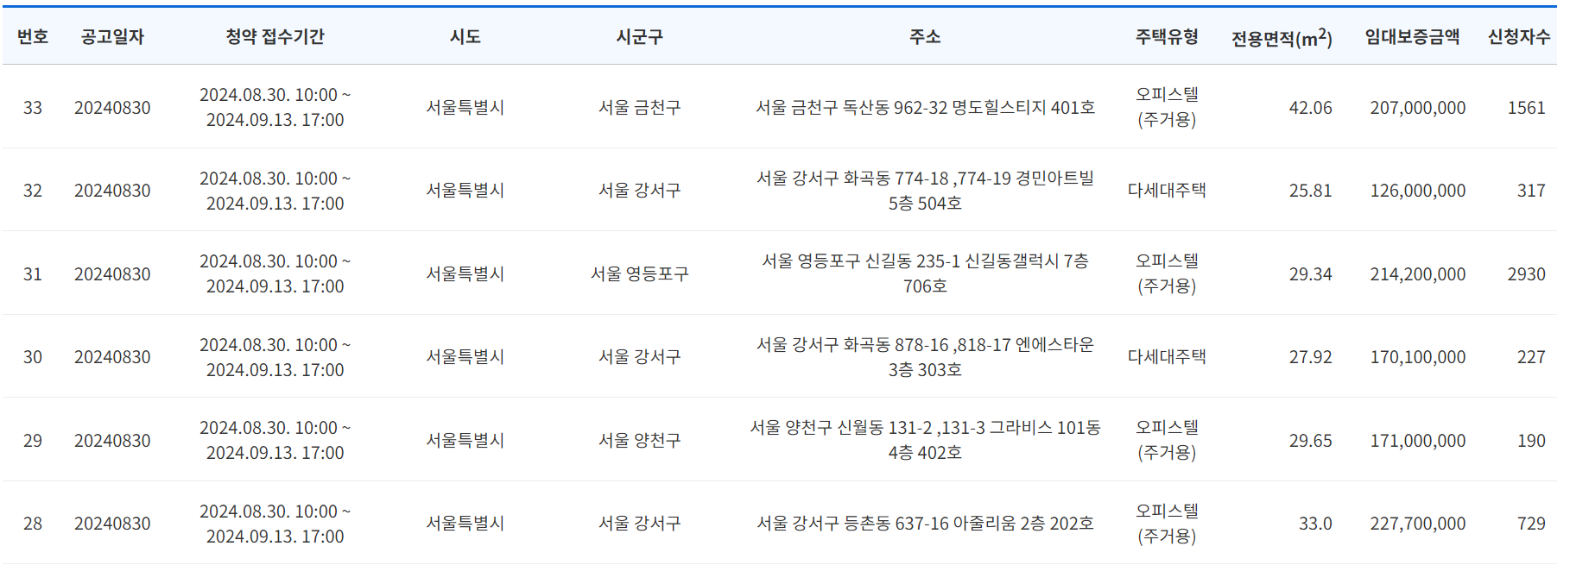Click area value 29.65
This screenshot has width=1570, height=565.
click(x=1310, y=441)
